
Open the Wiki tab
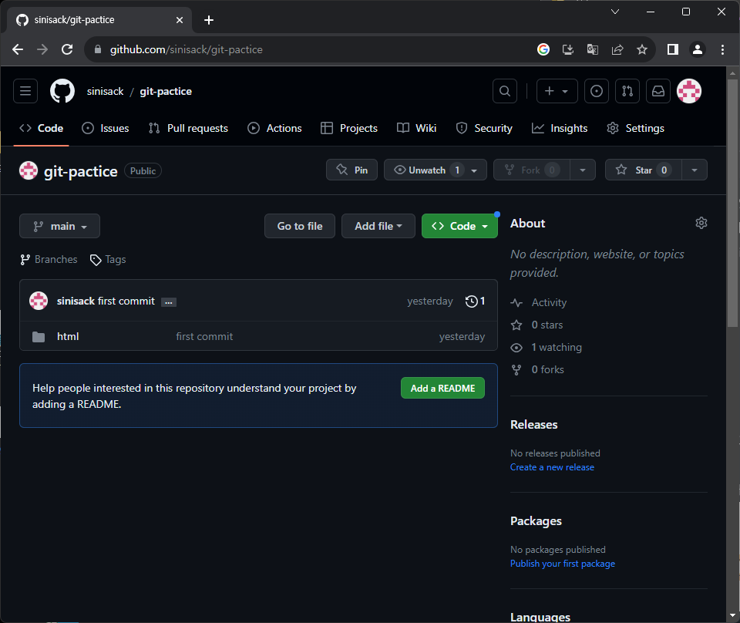pyautogui.click(x=417, y=128)
